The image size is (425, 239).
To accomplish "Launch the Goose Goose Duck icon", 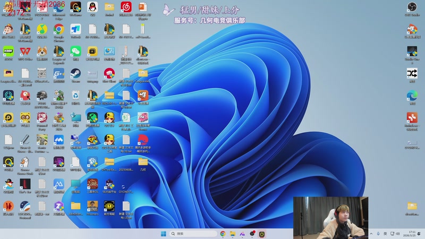I will pyautogui.click(x=25, y=162).
